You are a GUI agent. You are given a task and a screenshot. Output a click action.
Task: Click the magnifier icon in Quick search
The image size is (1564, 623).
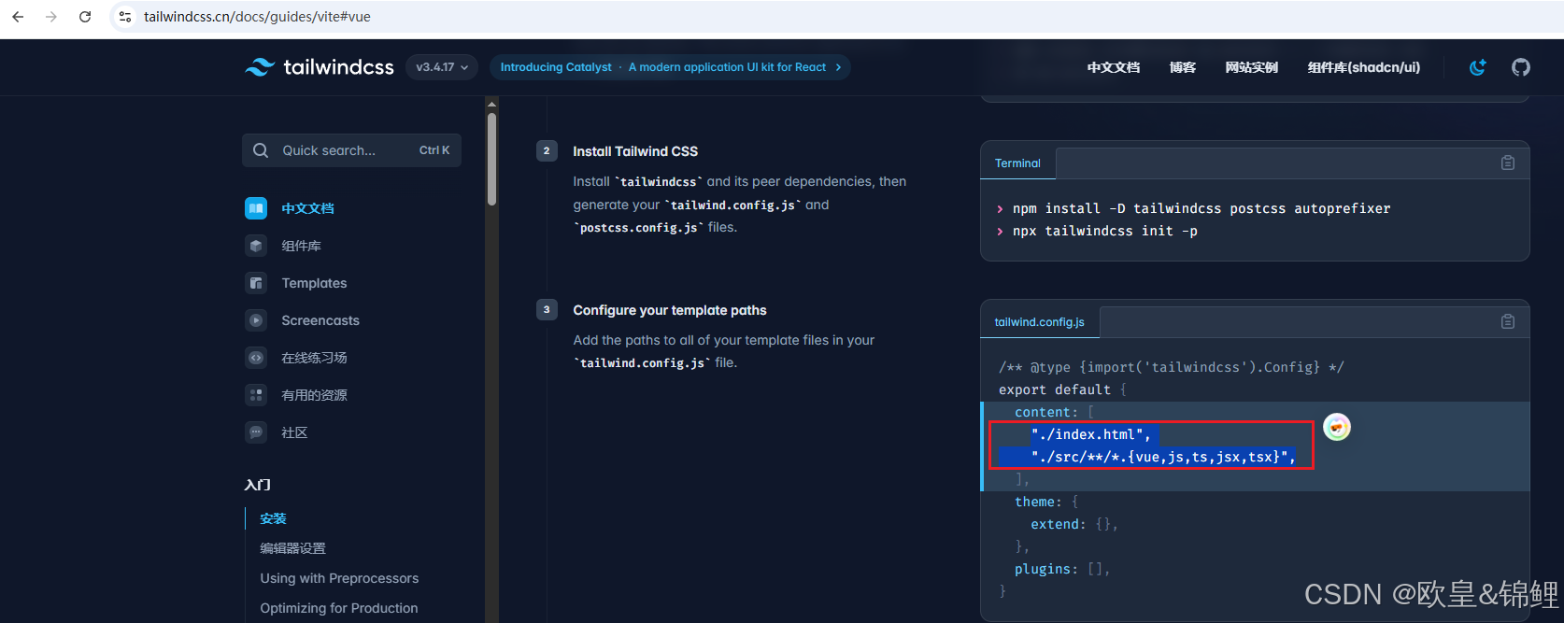click(261, 150)
